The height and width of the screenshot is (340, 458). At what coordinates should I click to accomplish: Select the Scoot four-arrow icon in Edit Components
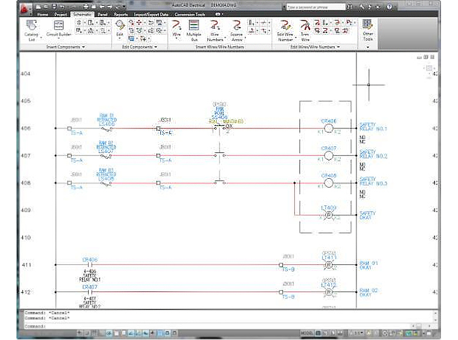tap(139, 22)
